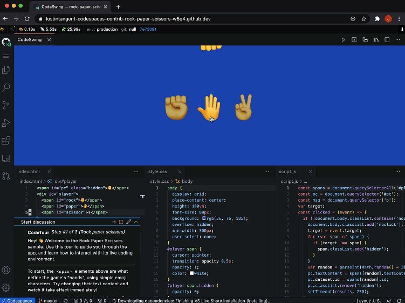The width and height of the screenshot is (405, 303).
Task: Click the Run swing play icon
Action: coord(344,40)
